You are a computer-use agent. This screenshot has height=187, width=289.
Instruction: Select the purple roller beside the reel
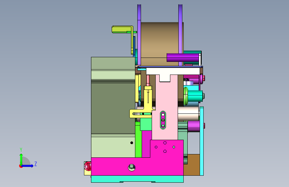pos(183,58)
